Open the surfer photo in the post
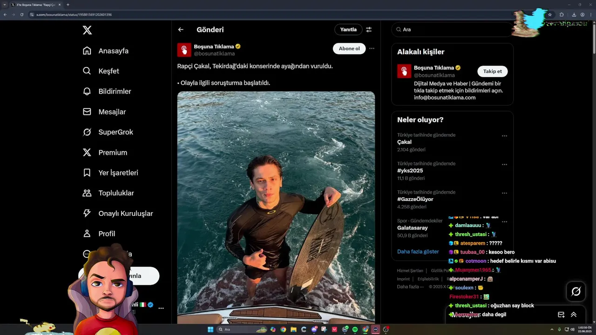 [276, 207]
